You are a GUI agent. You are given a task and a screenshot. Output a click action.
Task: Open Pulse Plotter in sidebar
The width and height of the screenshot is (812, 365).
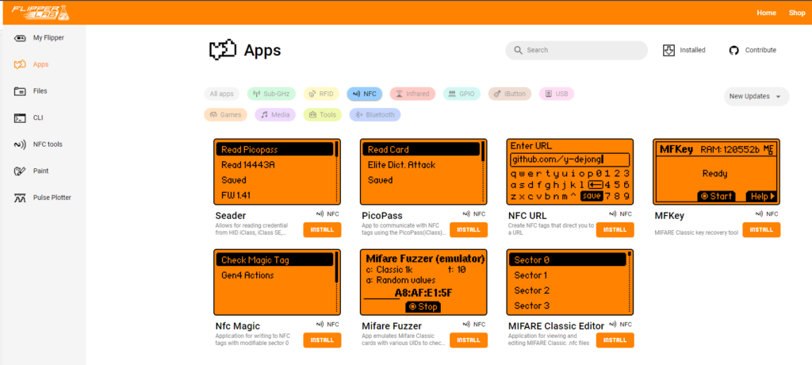[43, 198]
